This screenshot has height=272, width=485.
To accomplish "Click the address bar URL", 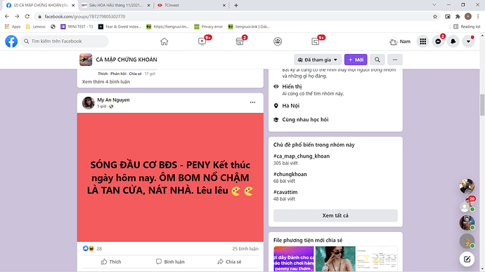I will tap(85, 16).
